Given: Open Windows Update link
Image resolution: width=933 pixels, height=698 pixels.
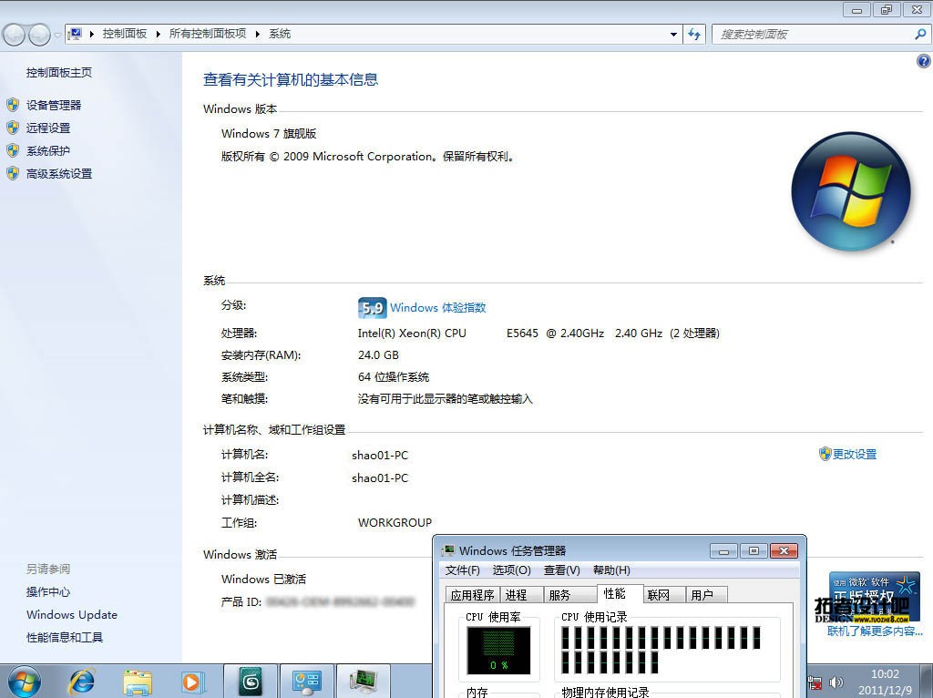Looking at the screenshot, I should [72, 615].
